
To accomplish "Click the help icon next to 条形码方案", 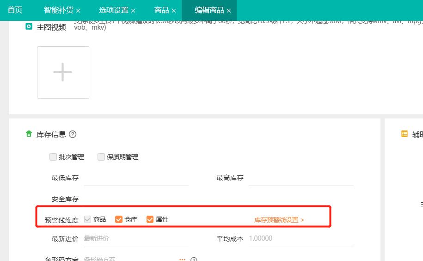I will tap(194, 260).
